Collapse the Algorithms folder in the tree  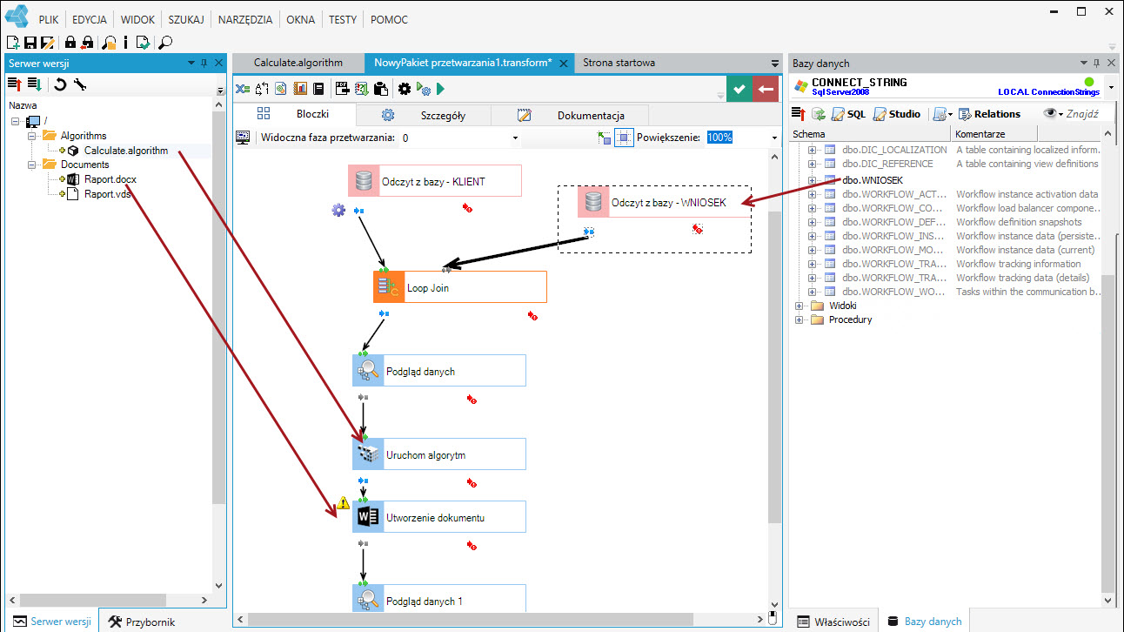[x=32, y=136]
